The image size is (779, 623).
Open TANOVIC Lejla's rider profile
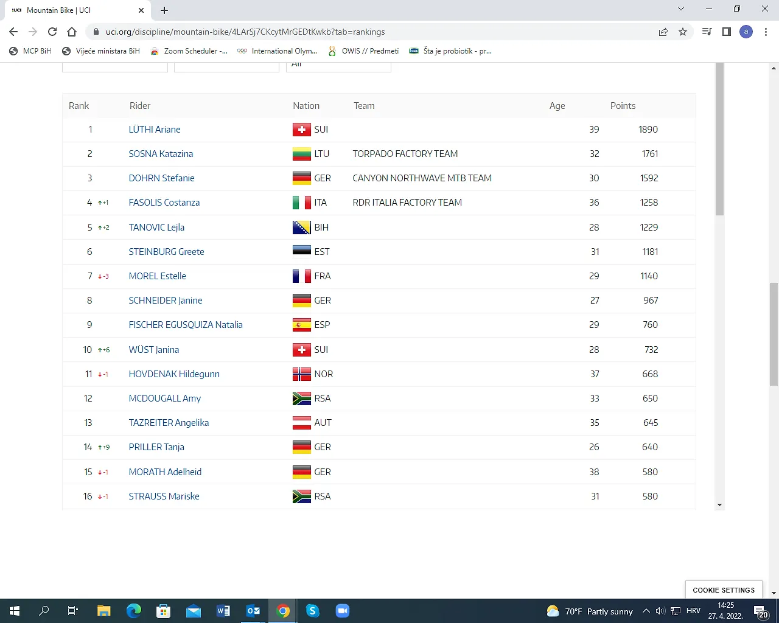click(156, 227)
